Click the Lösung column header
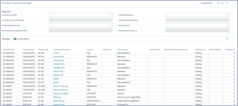The width and height of the screenshot is (238, 106). [x=90, y=49]
